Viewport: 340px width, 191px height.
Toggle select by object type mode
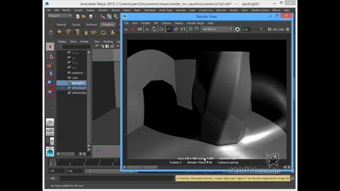[x=109, y=16]
